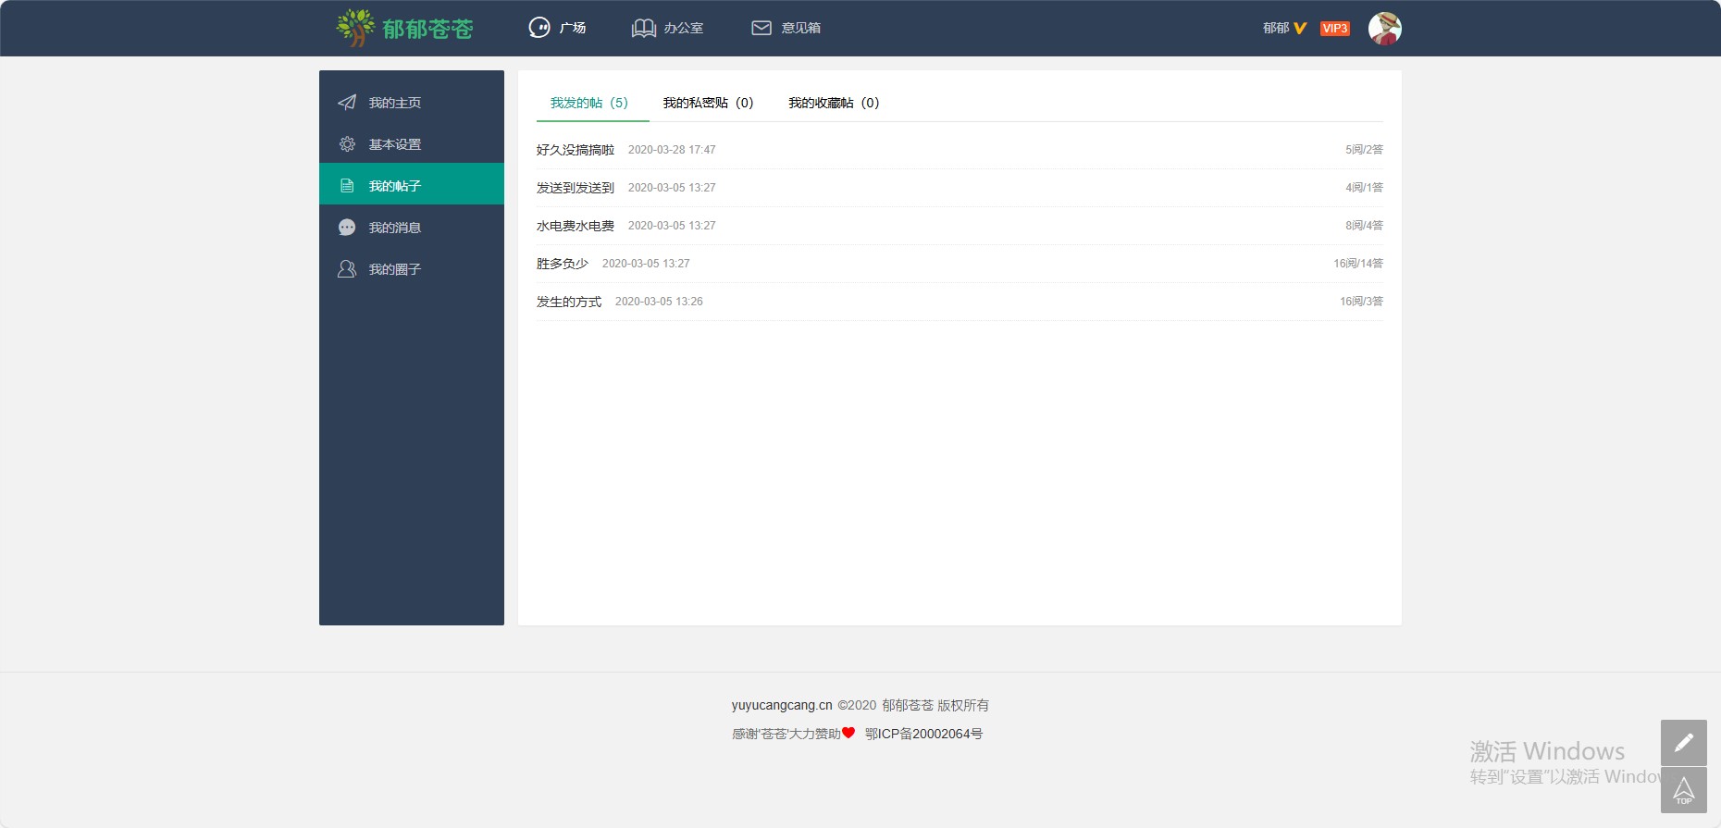Select 我的帖子 in the sidebar

coord(412,185)
